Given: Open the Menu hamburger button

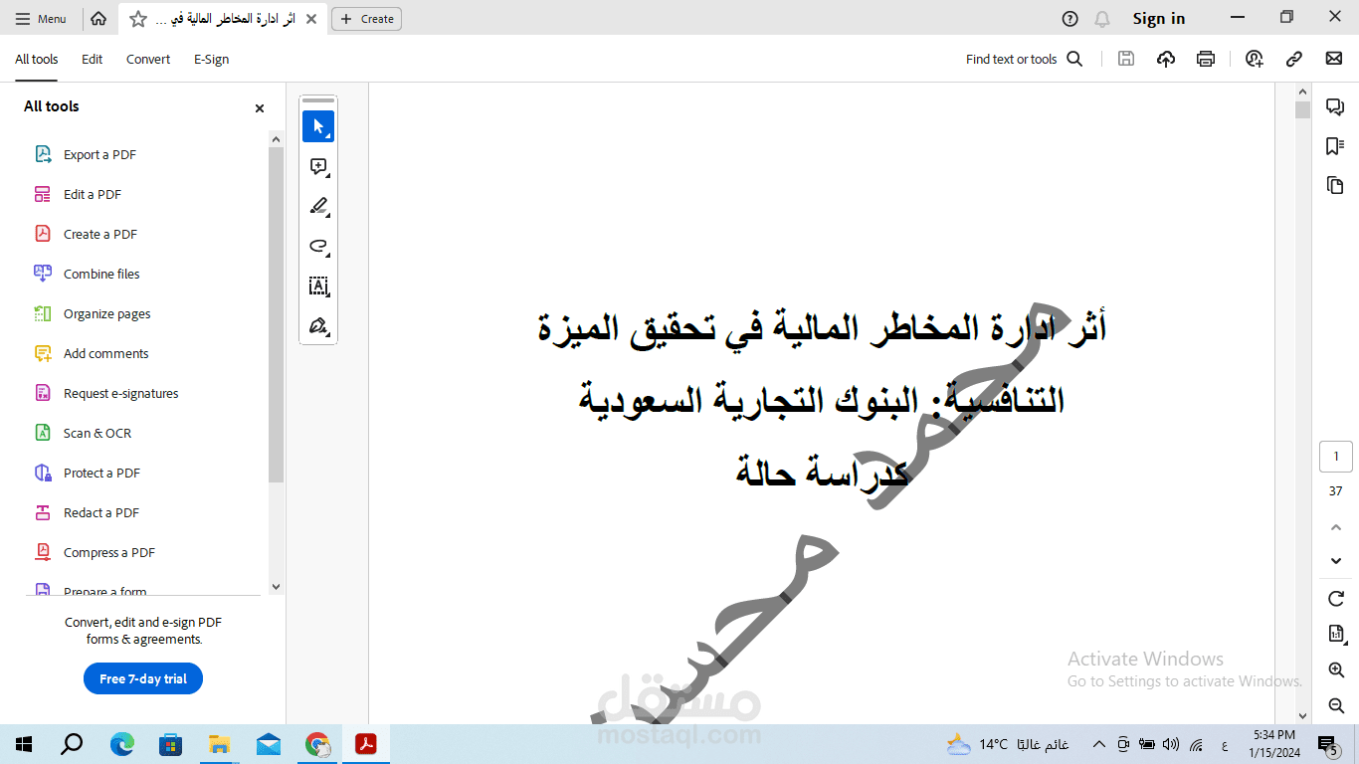Looking at the screenshot, I should (x=41, y=19).
